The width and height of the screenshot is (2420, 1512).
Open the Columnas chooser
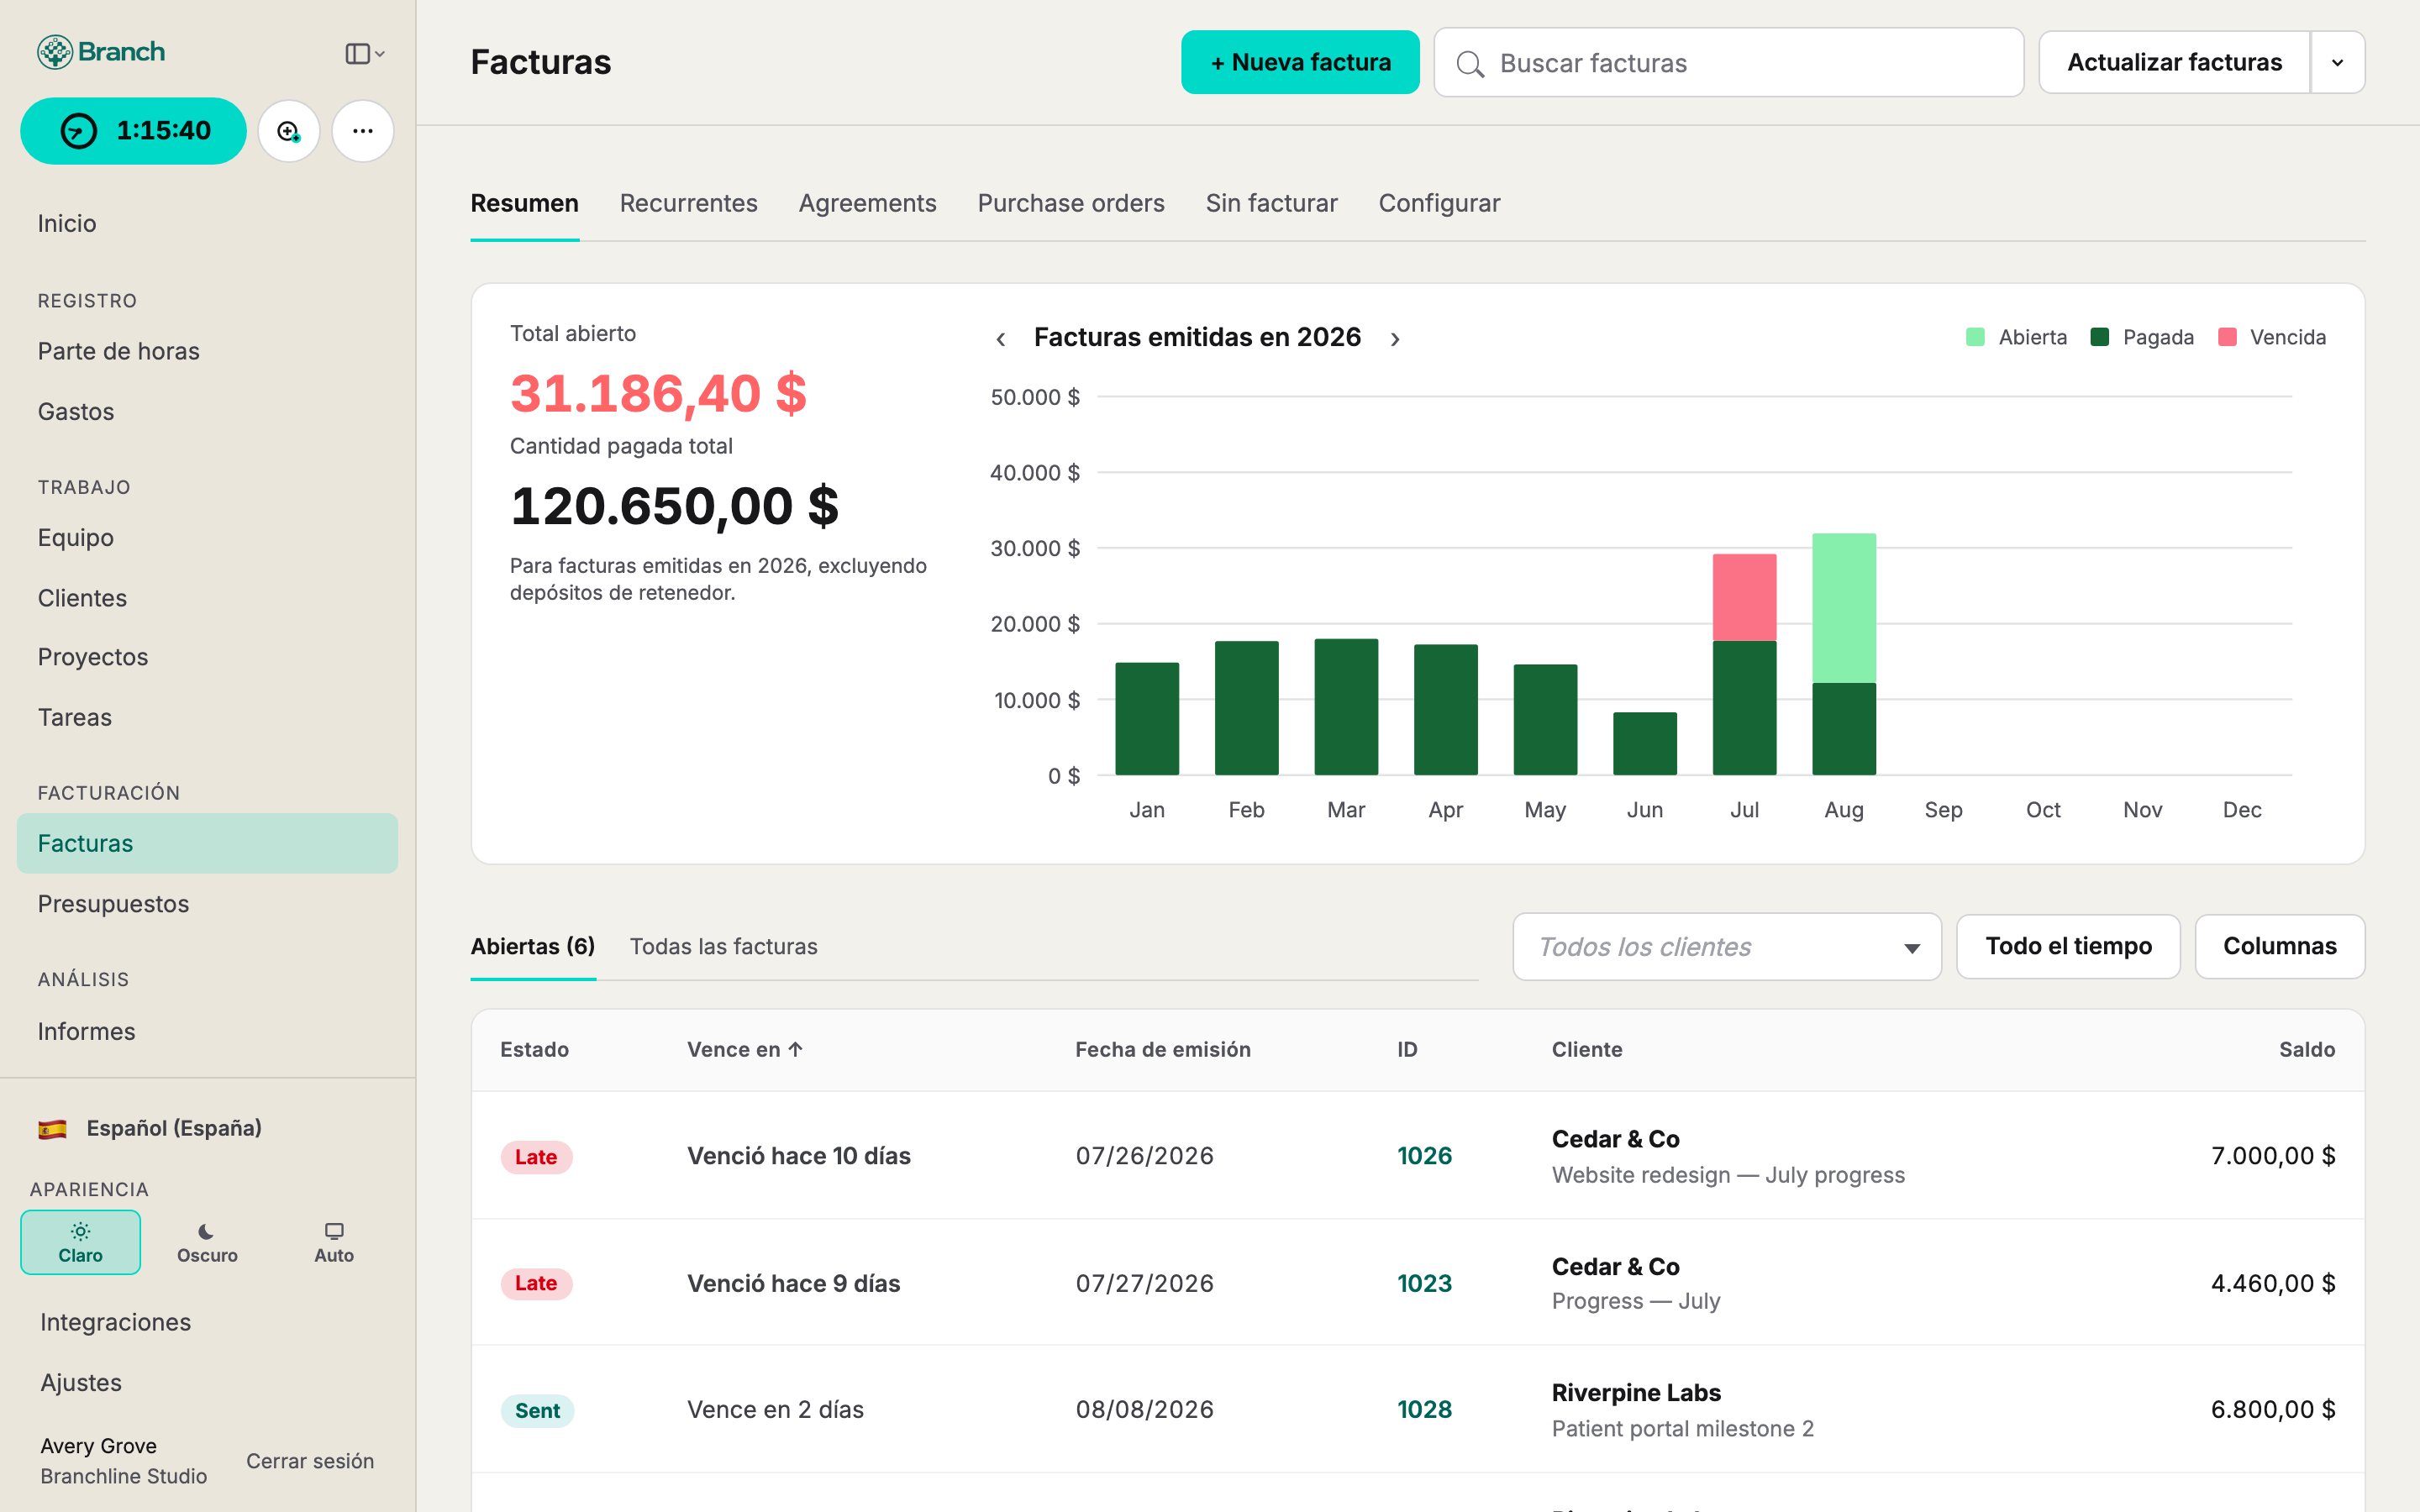2279,946
